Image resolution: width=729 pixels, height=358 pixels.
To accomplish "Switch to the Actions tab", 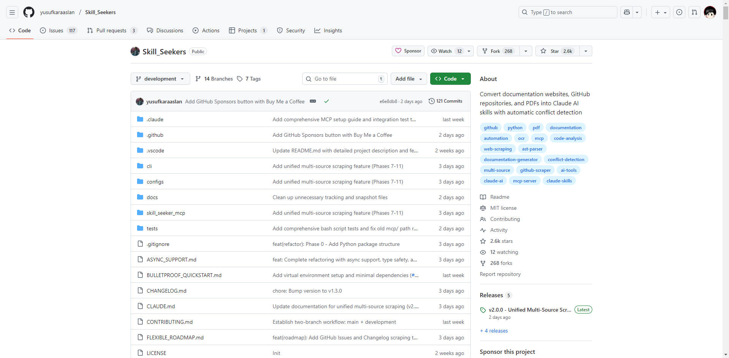I will click(x=206, y=30).
